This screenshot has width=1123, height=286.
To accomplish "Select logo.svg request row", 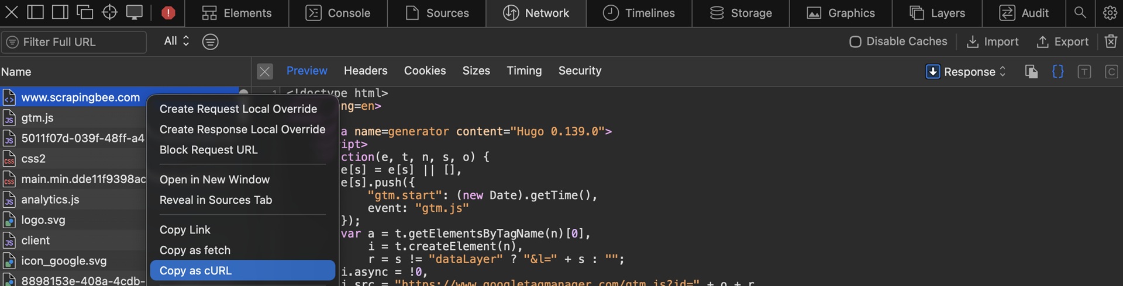I will (73, 220).
